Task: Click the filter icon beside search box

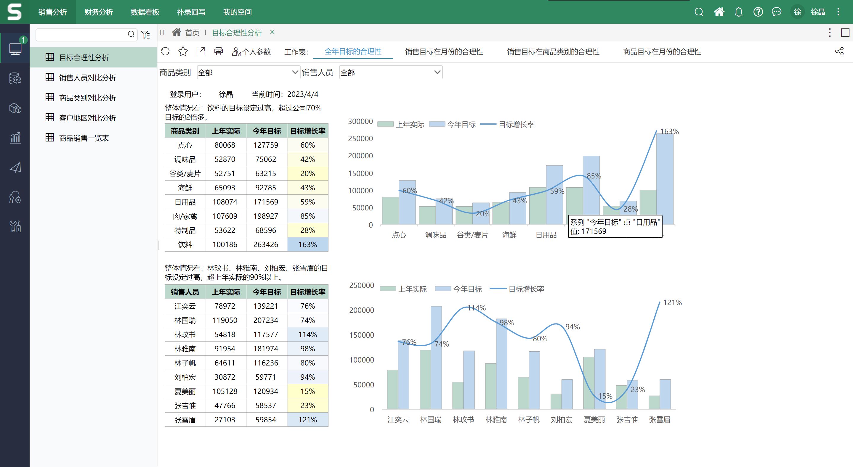Action: tap(145, 34)
